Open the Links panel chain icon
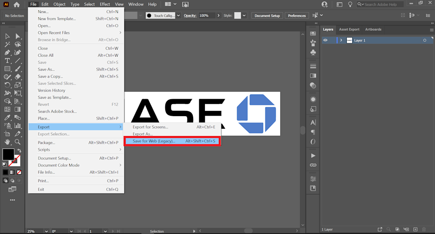Viewport: 435px width, 234px height. click(x=313, y=165)
